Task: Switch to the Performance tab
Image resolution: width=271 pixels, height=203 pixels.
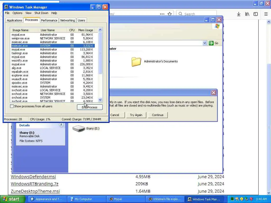Action: click(49, 20)
